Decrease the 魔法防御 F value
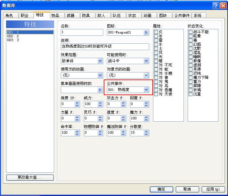Viewport: 228px width, 196px height. point(123,134)
